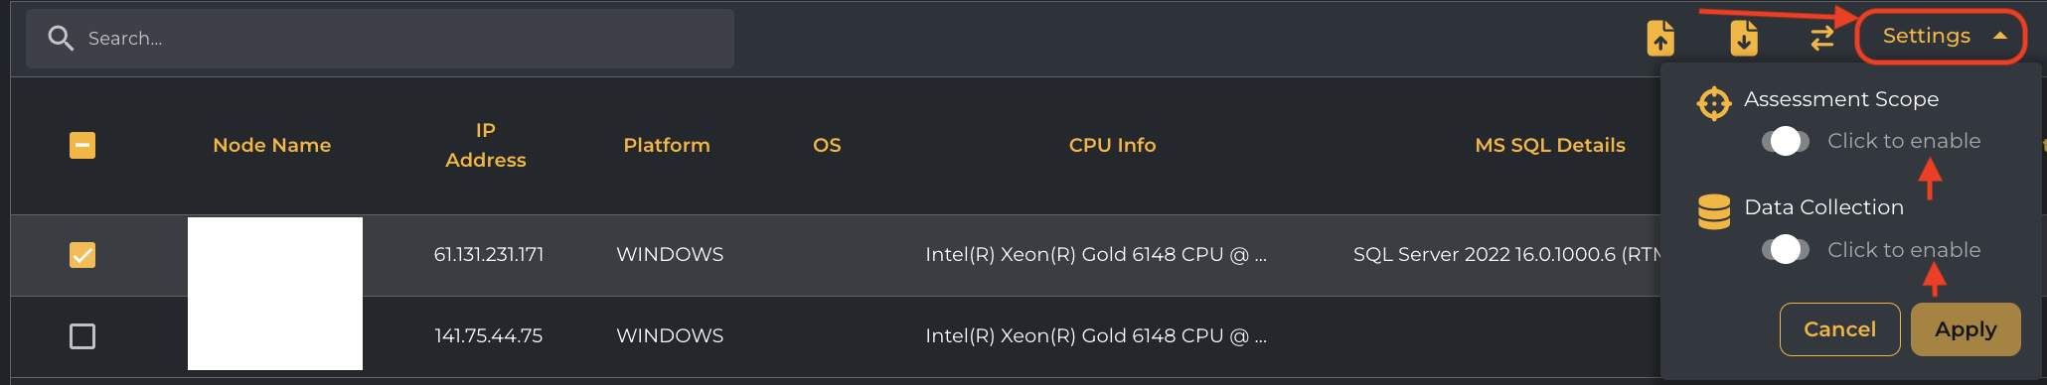Screen dimensions: 2047x385
Task: Check the 141.75.44.75 row checkbox
Action: click(82, 336)
